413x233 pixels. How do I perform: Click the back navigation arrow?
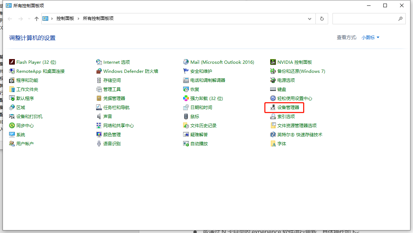(x=10, y=19)
